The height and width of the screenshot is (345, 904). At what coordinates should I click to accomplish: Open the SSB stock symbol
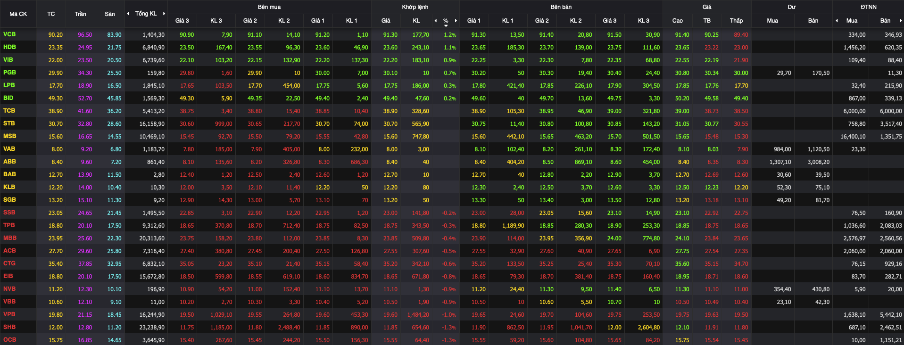tap(9, 213)
